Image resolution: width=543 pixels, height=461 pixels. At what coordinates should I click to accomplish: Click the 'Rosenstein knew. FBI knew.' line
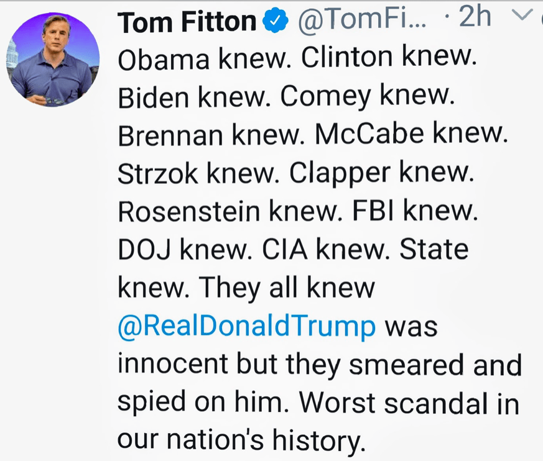(x=298, y=211)
